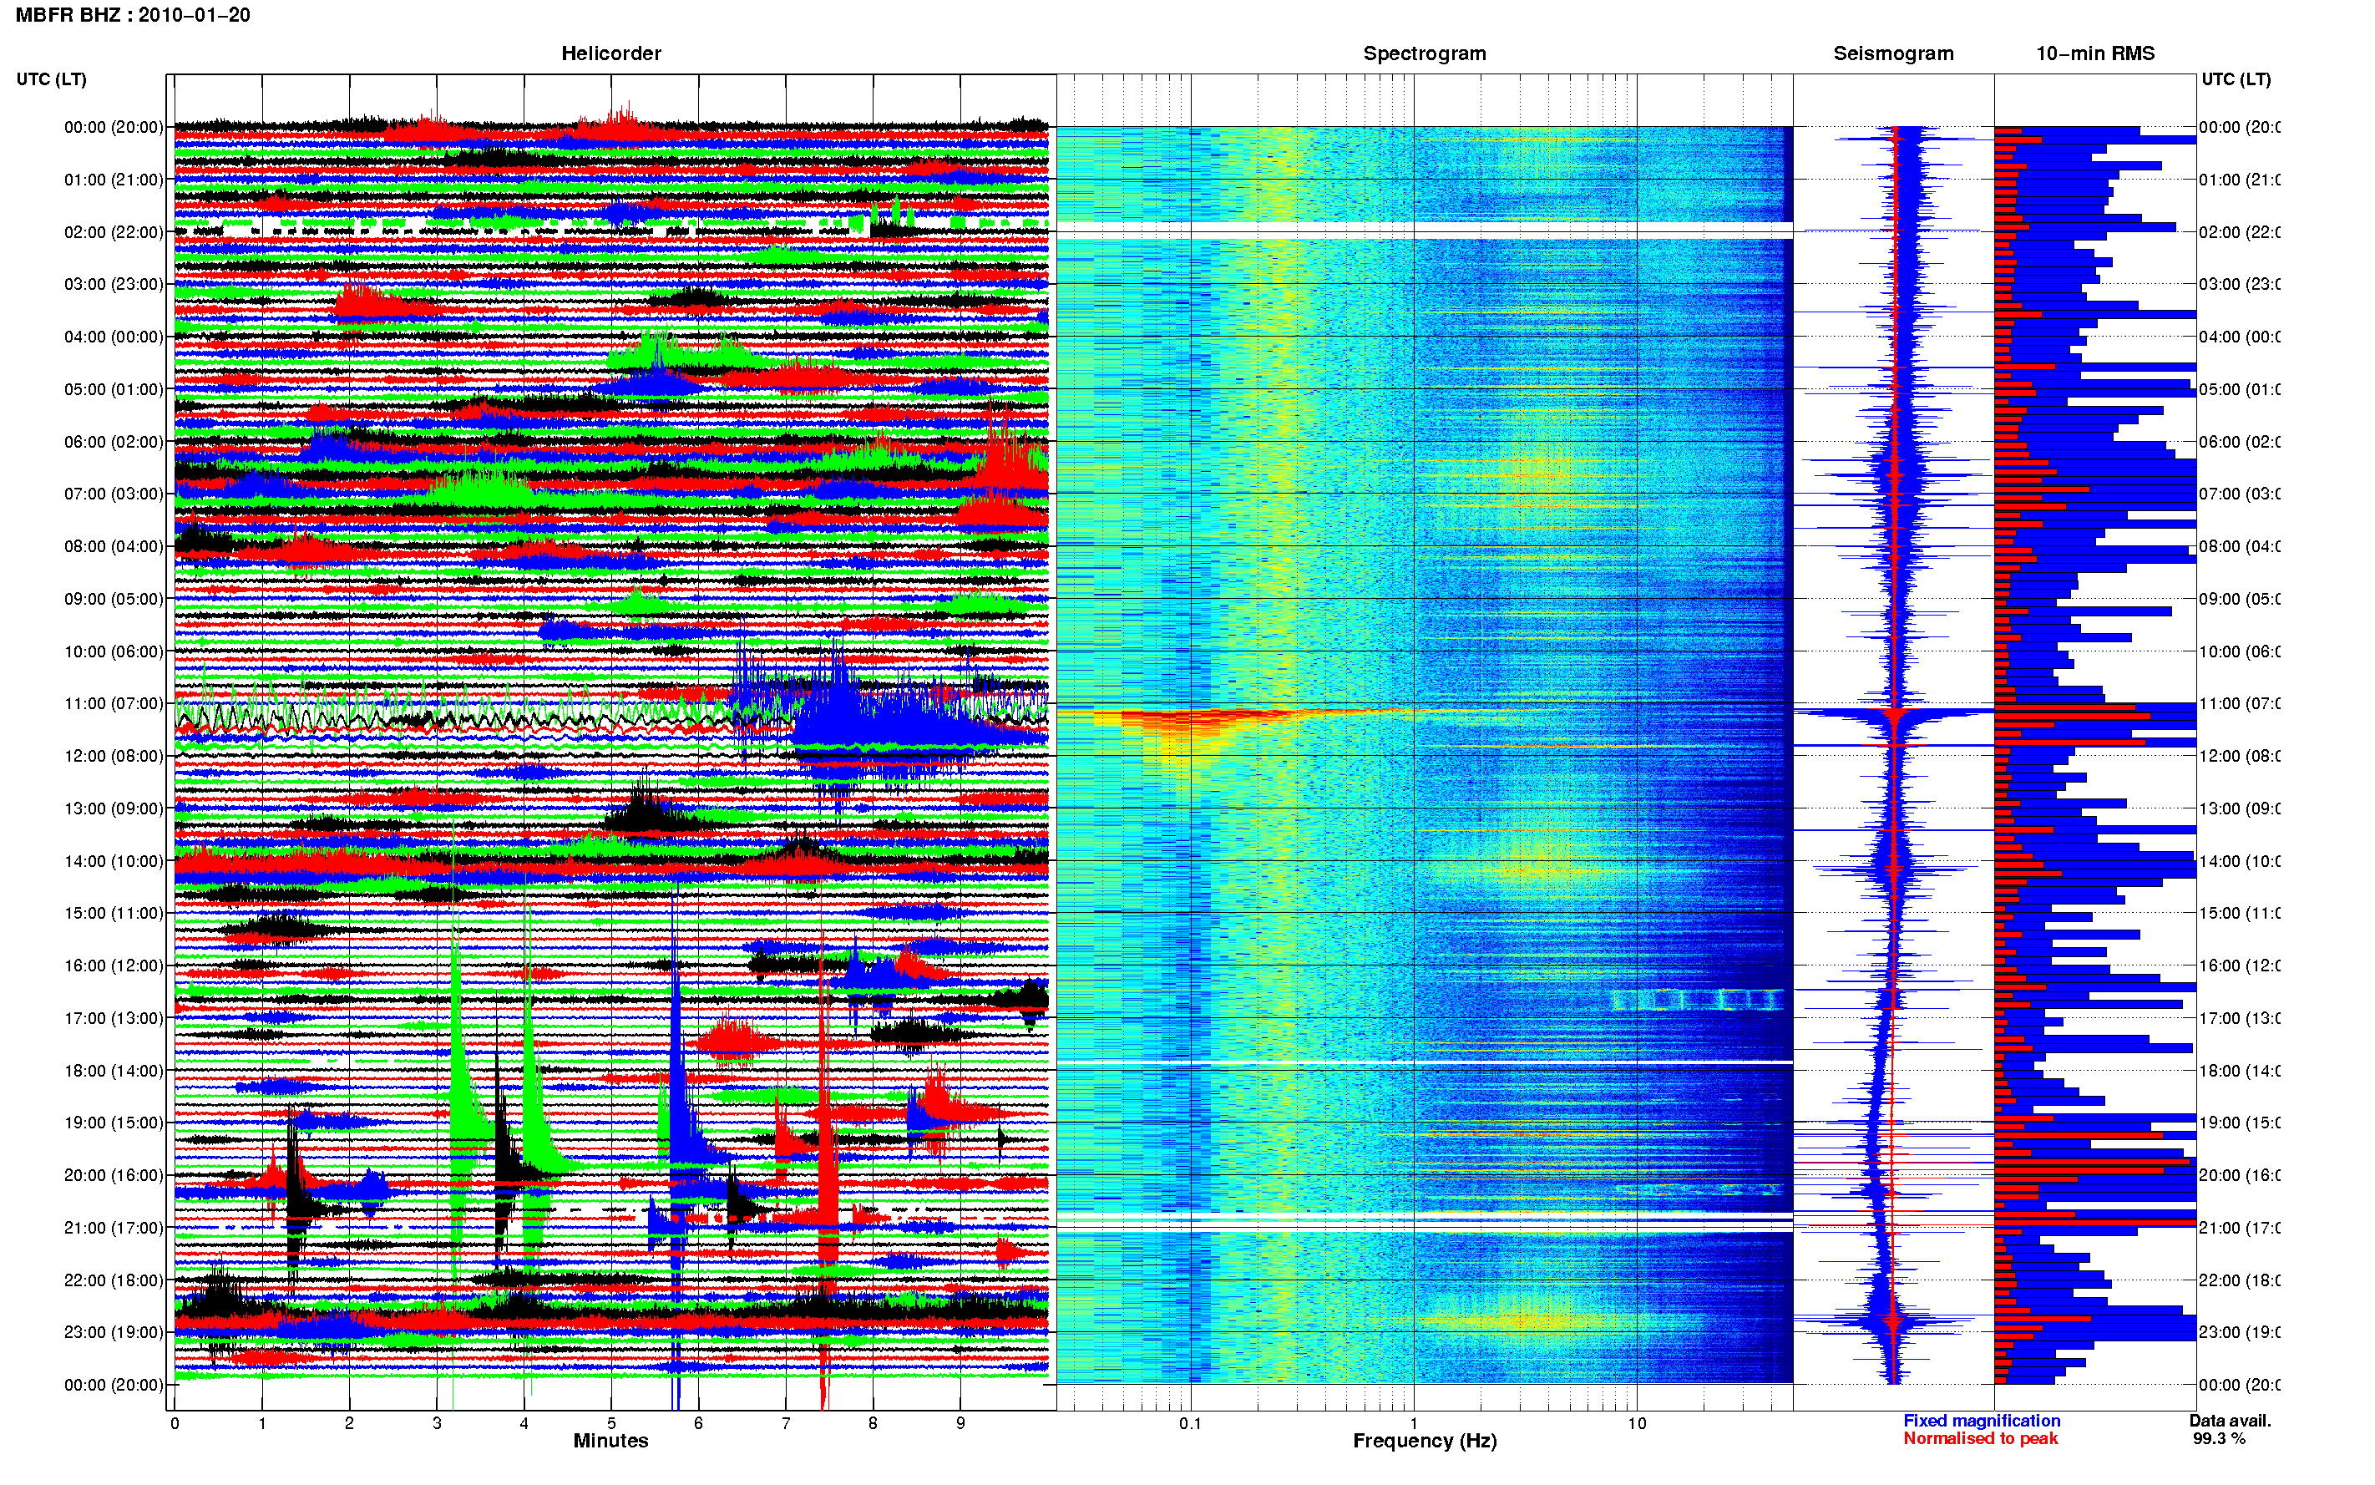
Task: Click the left axis time '10:00 (06:00)'
Action: click(x=114, y=651)
